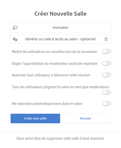Click 'Tous les utilisateurs joignent' label text

point(61,87)
